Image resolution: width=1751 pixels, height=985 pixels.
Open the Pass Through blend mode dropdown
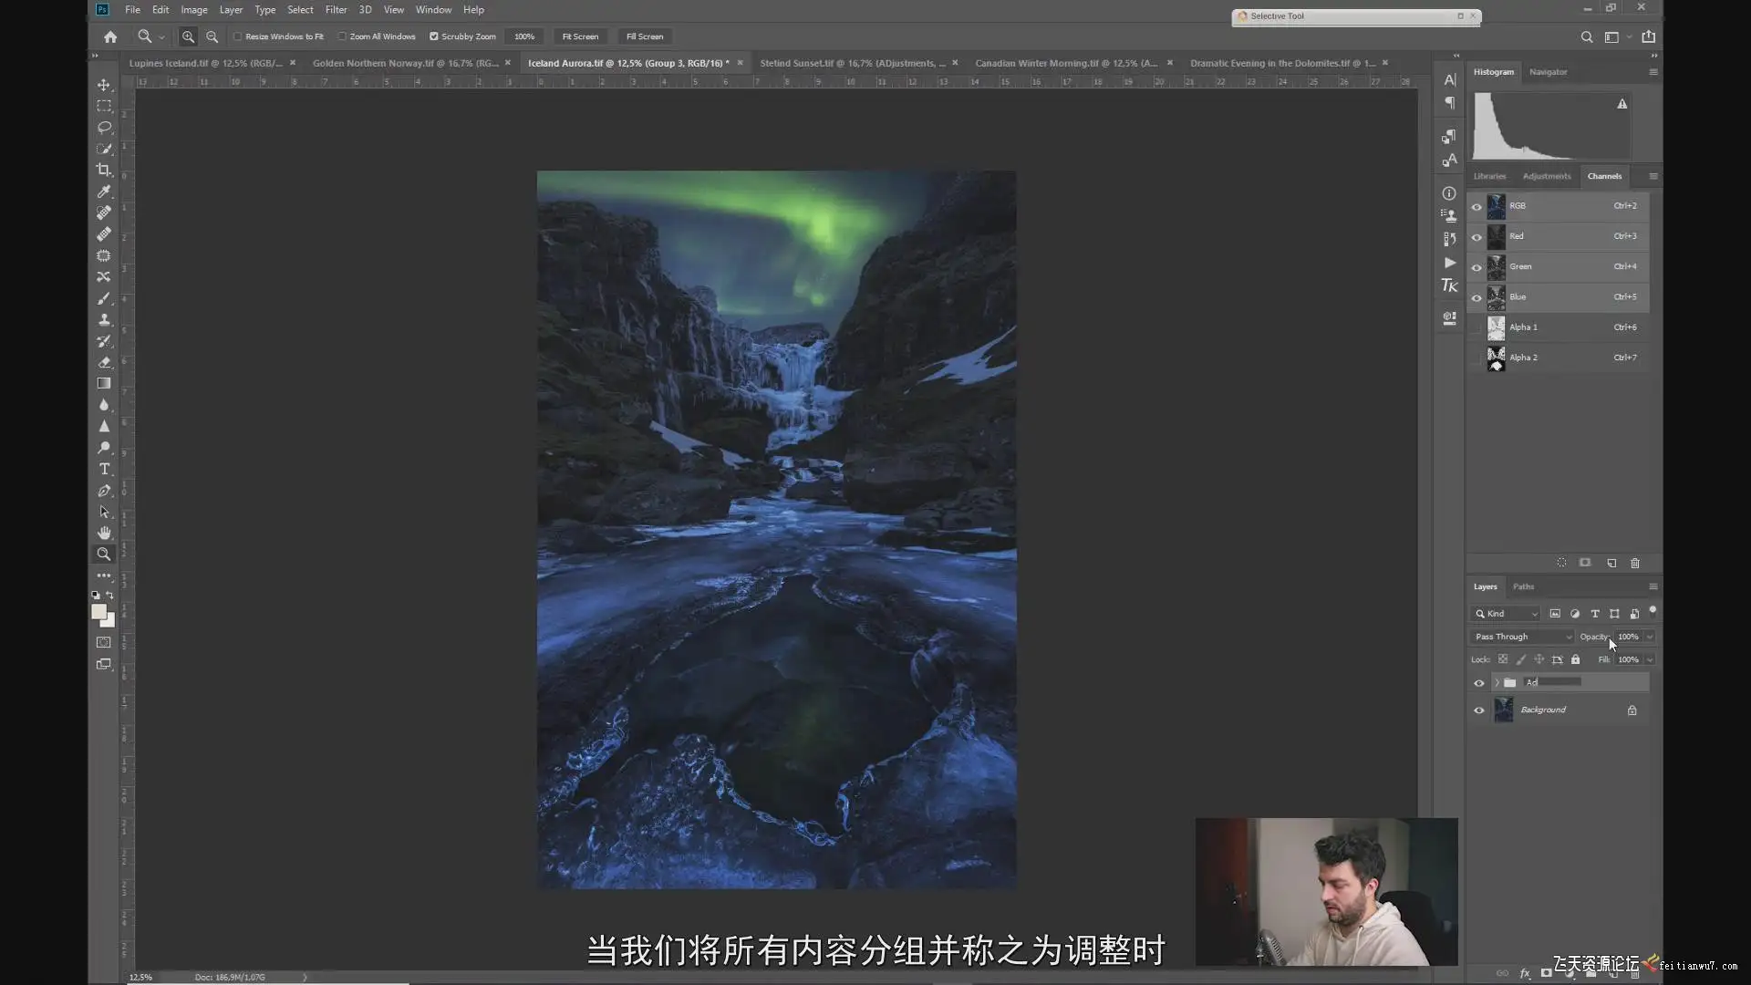[1522, 637]
